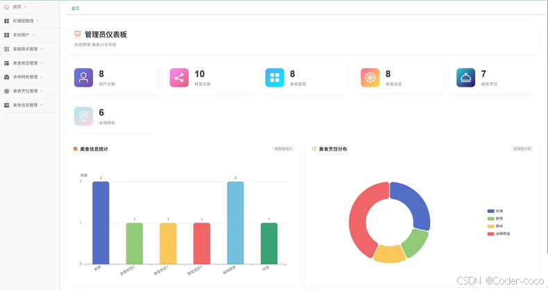Click the 本地特色 count value 6
Viewport: 548px width, 290px height.
(101, 112)
